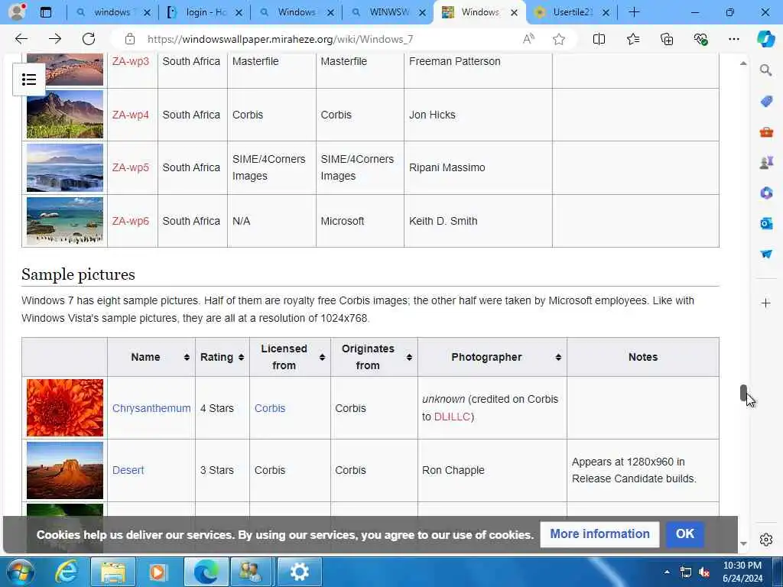Open split screen view
783x587 pixels.
(599, 39)
